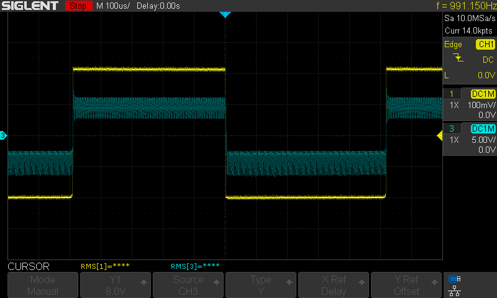The image size is (497, 298).
Task: Click the RMS[1]=**** measurement readout
Action: click(x=105, y=266)
